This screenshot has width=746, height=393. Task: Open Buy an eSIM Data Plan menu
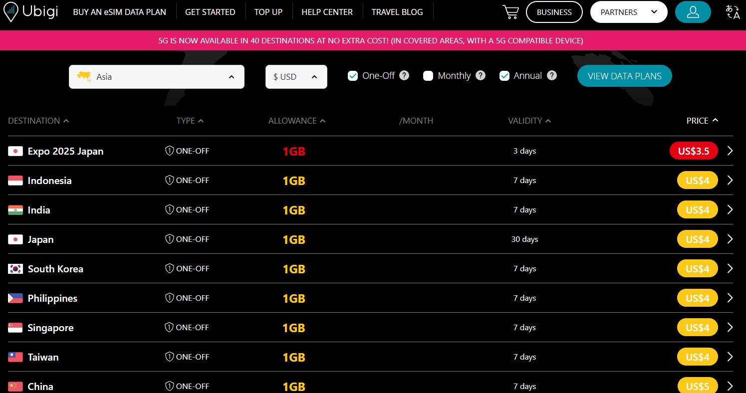click(x=120, y=12)
